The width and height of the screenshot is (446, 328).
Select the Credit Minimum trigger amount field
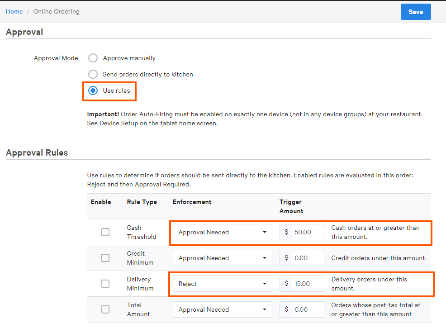pyautogui.click(x=309, y=258)
